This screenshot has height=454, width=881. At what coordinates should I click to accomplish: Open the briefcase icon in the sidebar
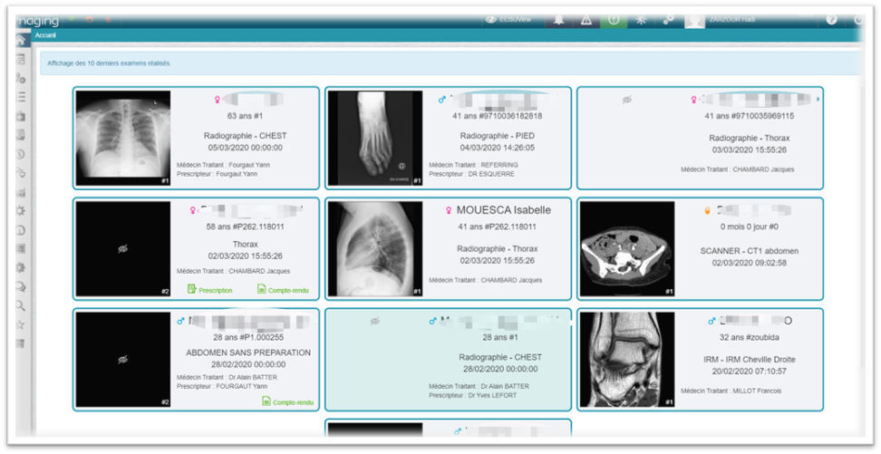pos(20,116)
